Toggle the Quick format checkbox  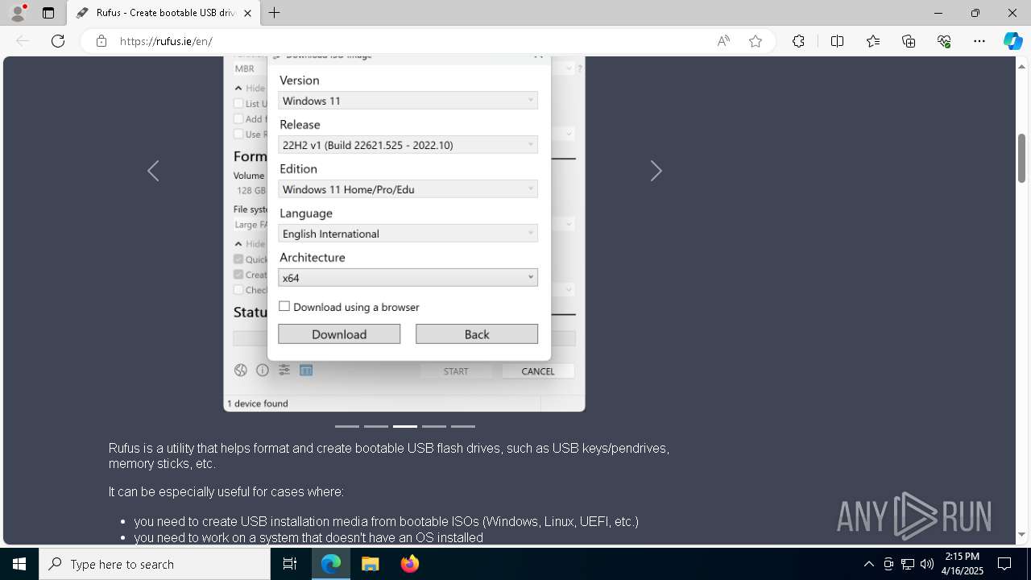pos(238,259)
